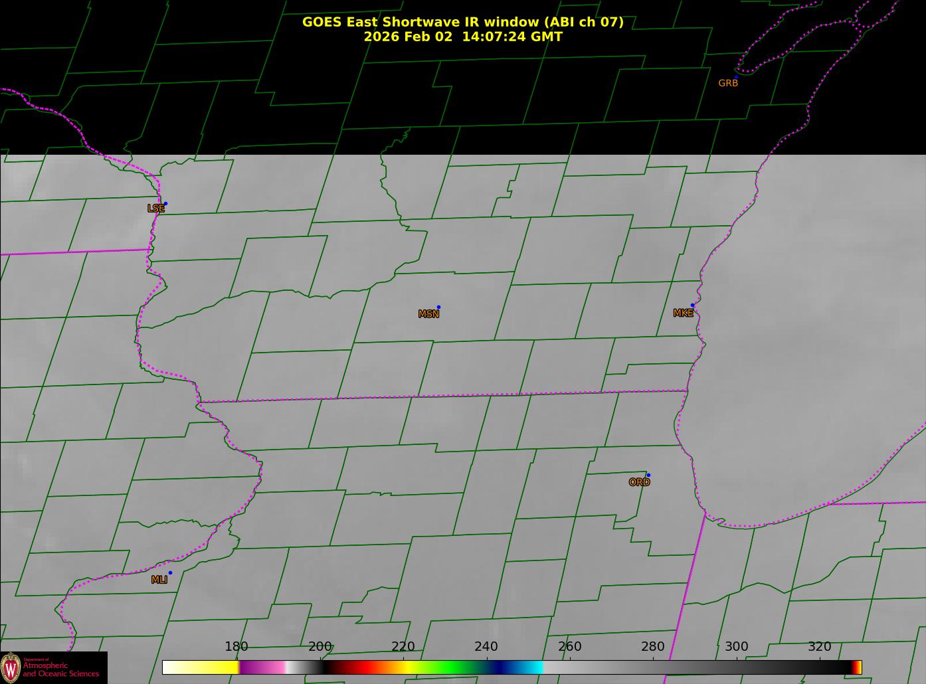This screenshot has height=684, width=926.
Task: Click the 220 value on the color scale
Action: click(403, 646)
